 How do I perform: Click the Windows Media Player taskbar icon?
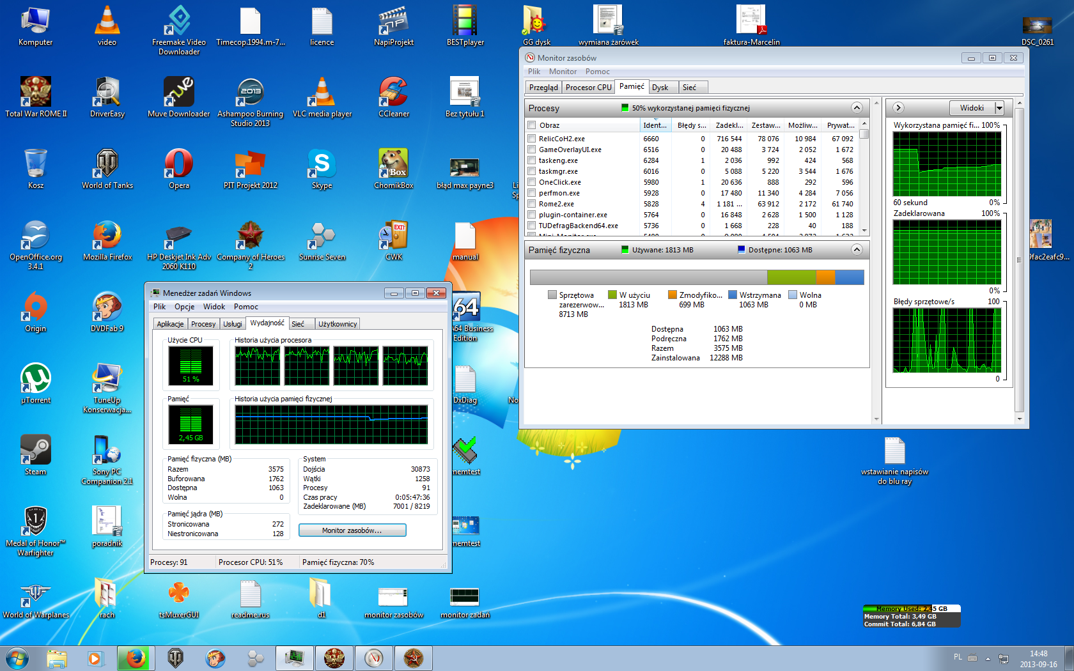(96, 658)
